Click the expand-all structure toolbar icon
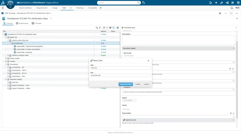Image resolution: width=241 pixels, height=135 pixels. click(x=107, y=27)
